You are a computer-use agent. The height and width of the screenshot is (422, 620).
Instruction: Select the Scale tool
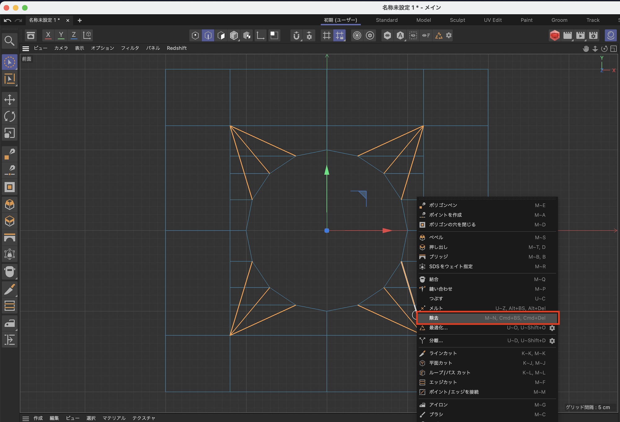[x=10, y=133]
